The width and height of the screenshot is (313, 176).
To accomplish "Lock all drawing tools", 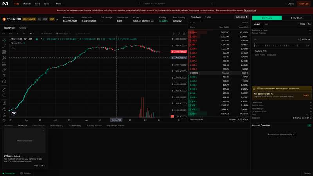I will pyautogui.click(x=4, y=115).
